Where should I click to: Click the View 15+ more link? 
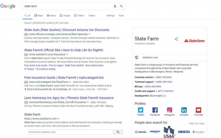pyautogui.click(x=197, y=123)
